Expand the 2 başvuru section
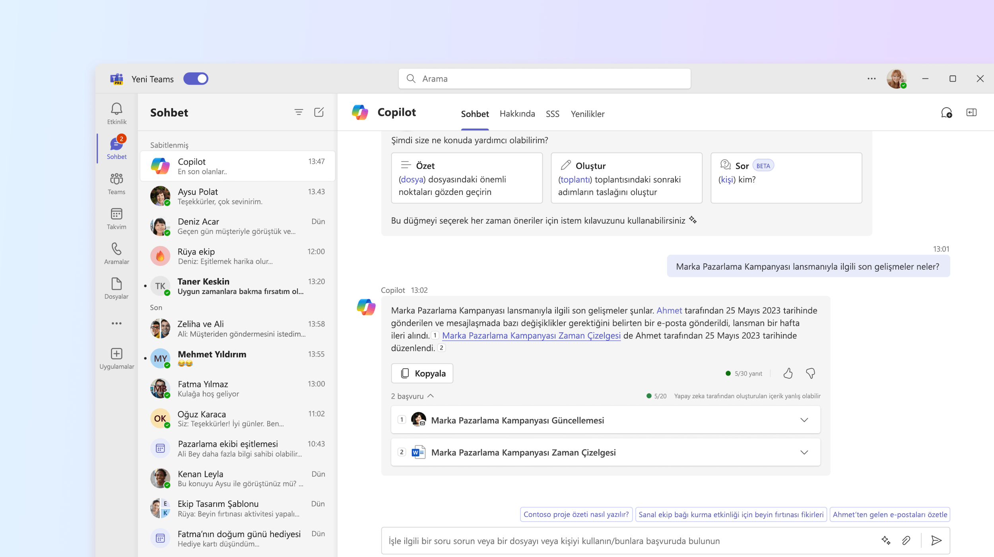This screenshot has height=557, width=994. (411, 396)
